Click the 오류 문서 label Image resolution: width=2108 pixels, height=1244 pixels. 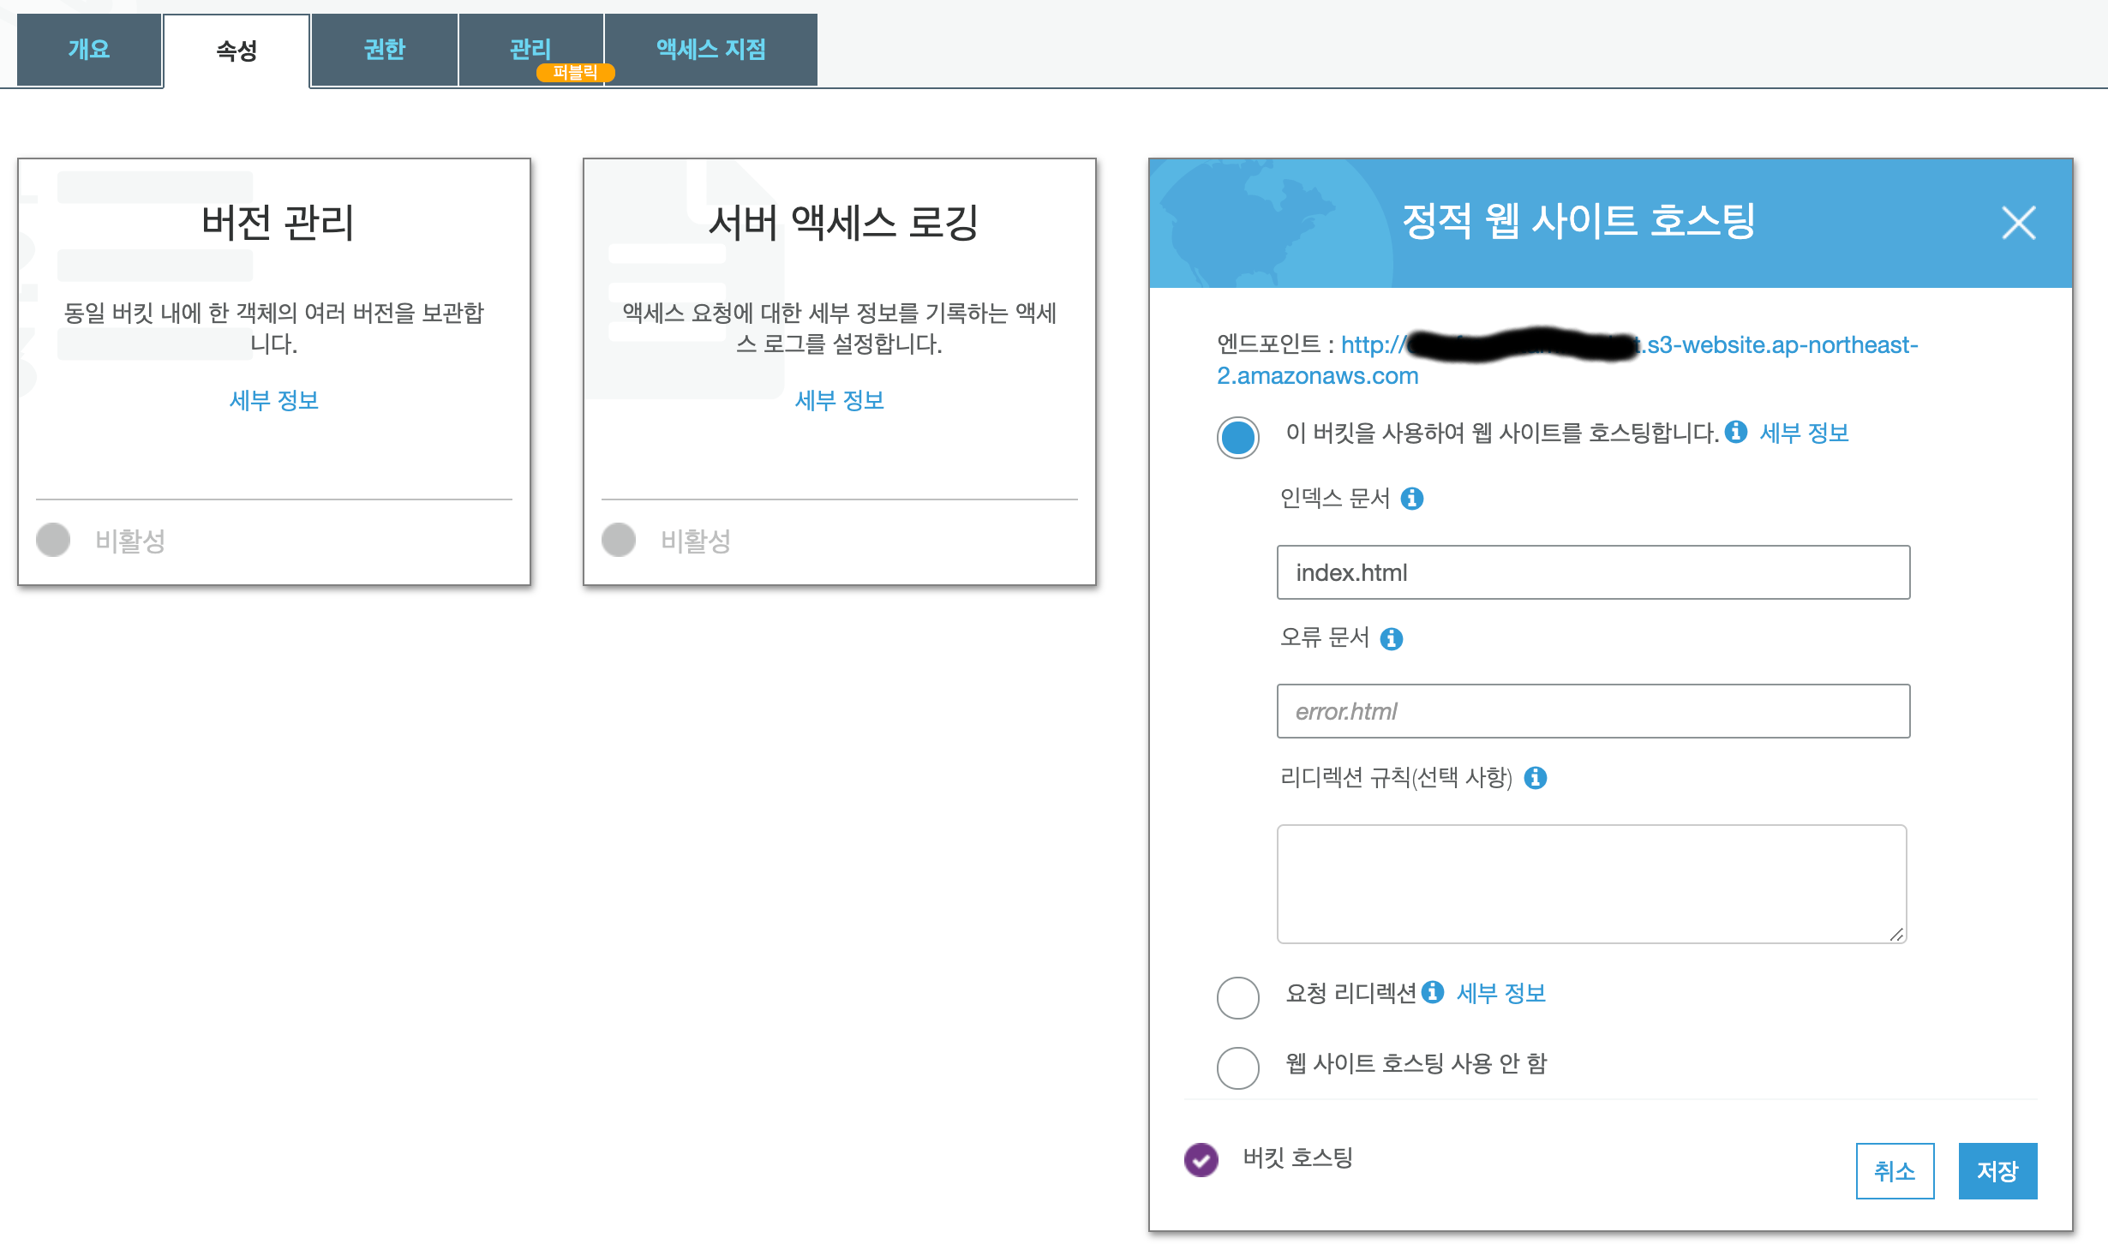(x=1324, y=637)
